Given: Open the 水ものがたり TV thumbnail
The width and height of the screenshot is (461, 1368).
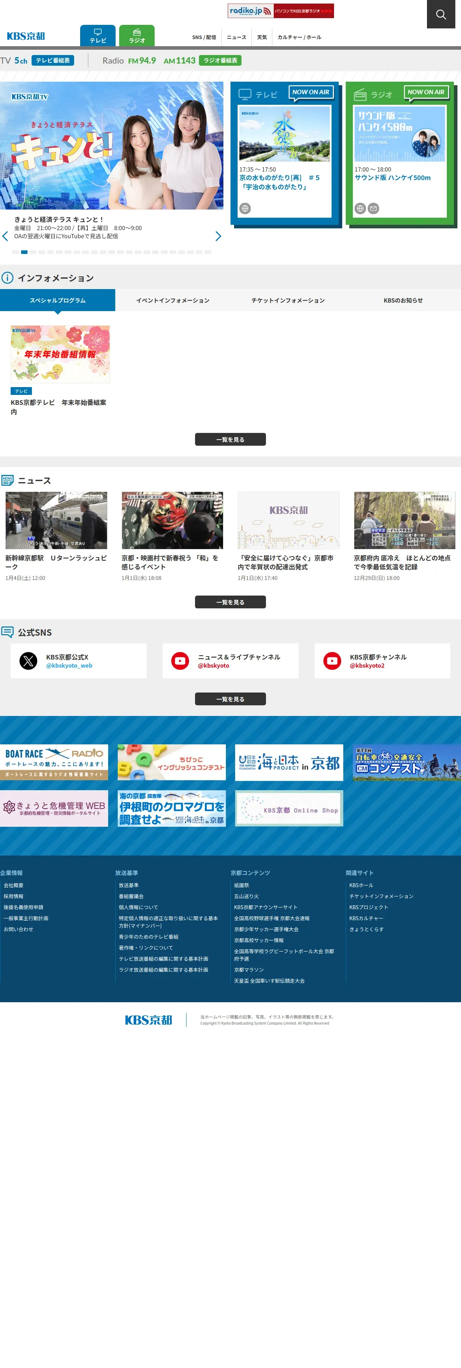Looking at the screenshot, I should tap(285, 134).
